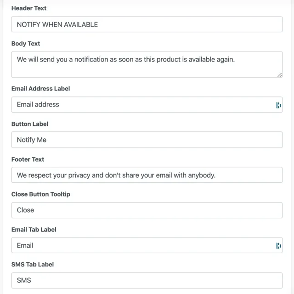Click the 'Body Text' label
Viewport: 294px width, 294px height.
pos(26,44)
